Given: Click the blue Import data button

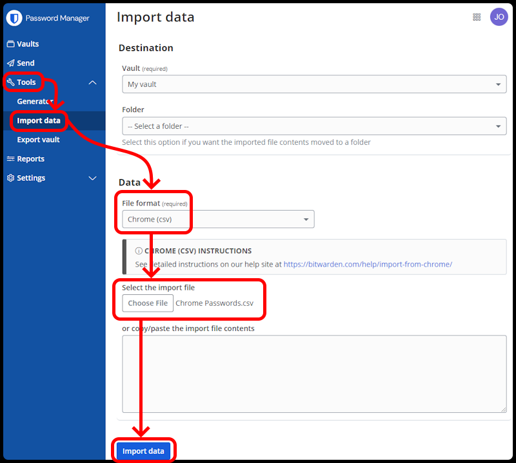Looking at the screenshot, I should click(x=143, y=451).
